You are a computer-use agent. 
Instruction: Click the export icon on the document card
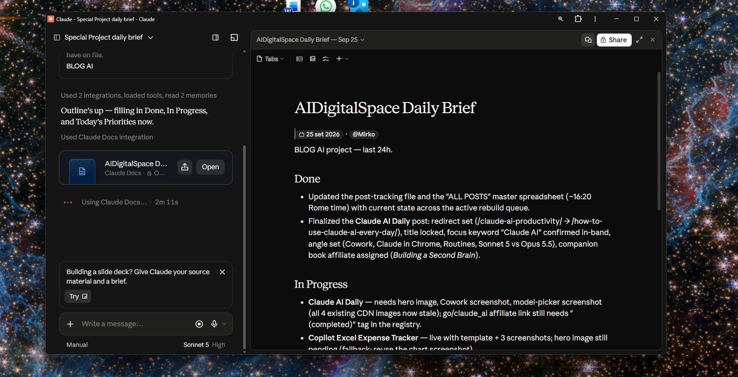(x=185, y=167)
